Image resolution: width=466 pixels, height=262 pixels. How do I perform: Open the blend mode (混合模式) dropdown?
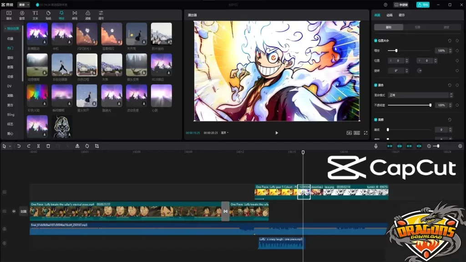(420, 95)
